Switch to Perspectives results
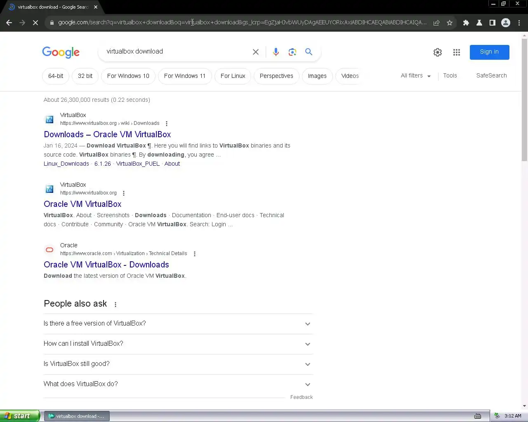 (x=276, y=76)
